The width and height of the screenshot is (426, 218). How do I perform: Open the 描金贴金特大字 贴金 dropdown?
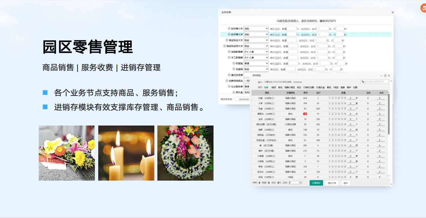(x=256, y=46)
